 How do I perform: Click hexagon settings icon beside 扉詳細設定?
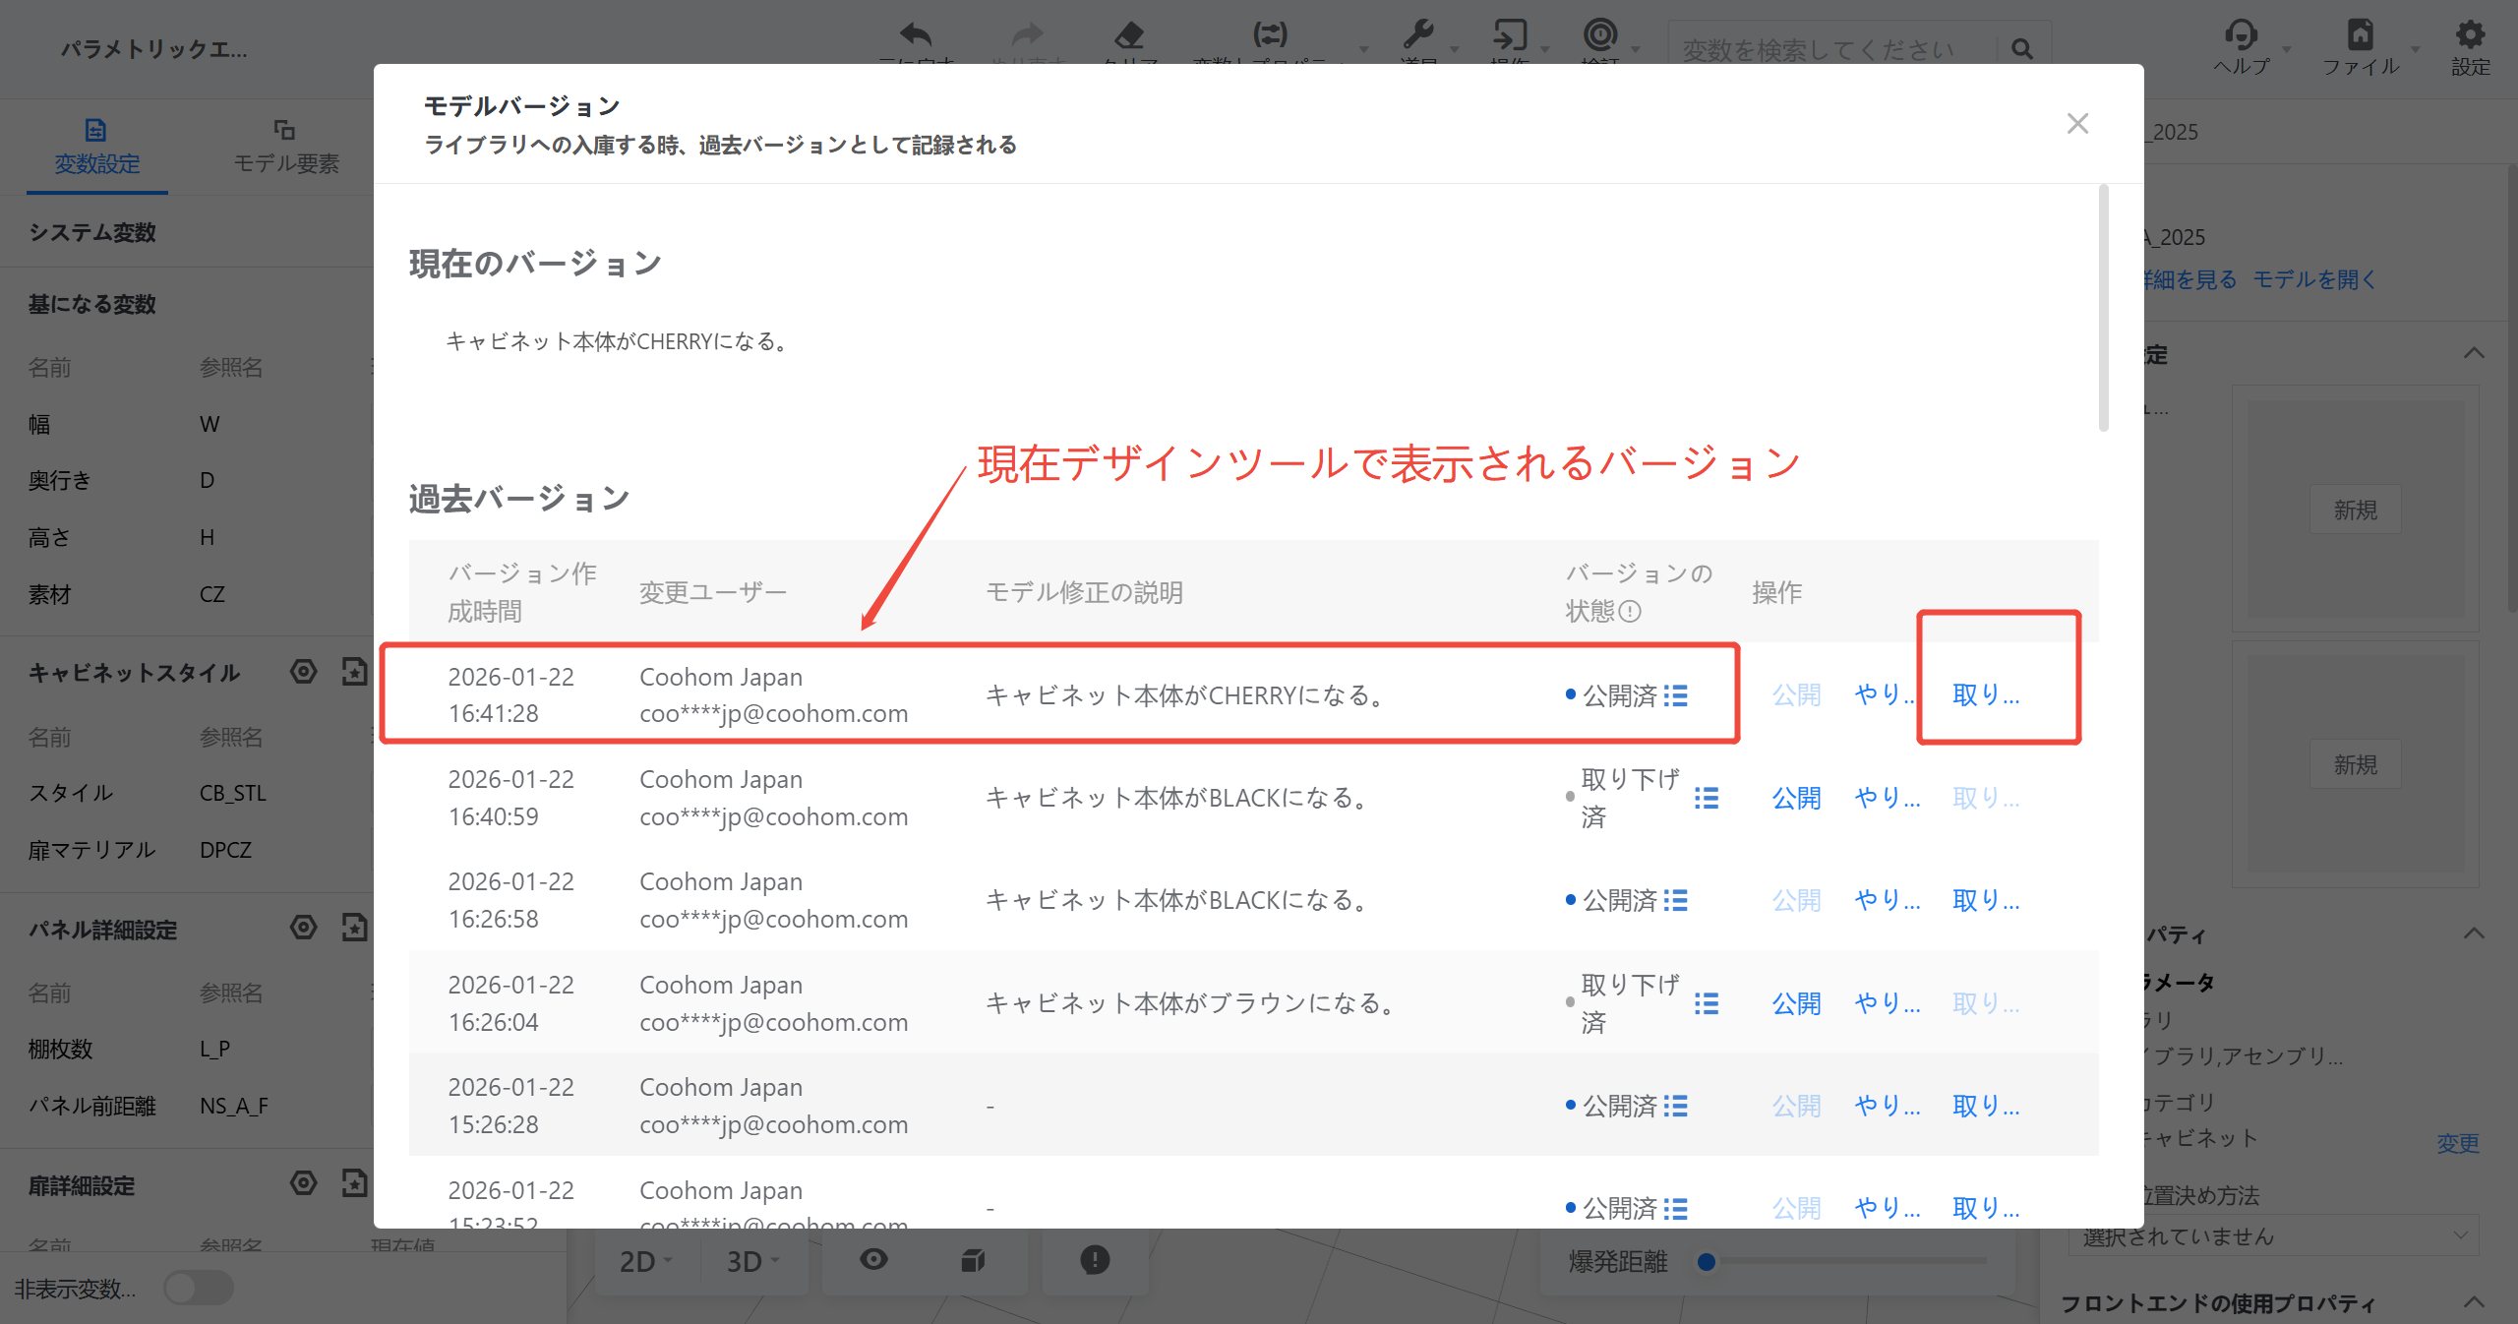tap(304, 1183)
